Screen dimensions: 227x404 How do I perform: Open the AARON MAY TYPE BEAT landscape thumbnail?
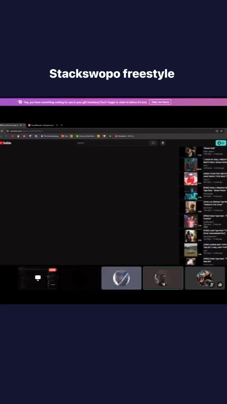[191, 250]
